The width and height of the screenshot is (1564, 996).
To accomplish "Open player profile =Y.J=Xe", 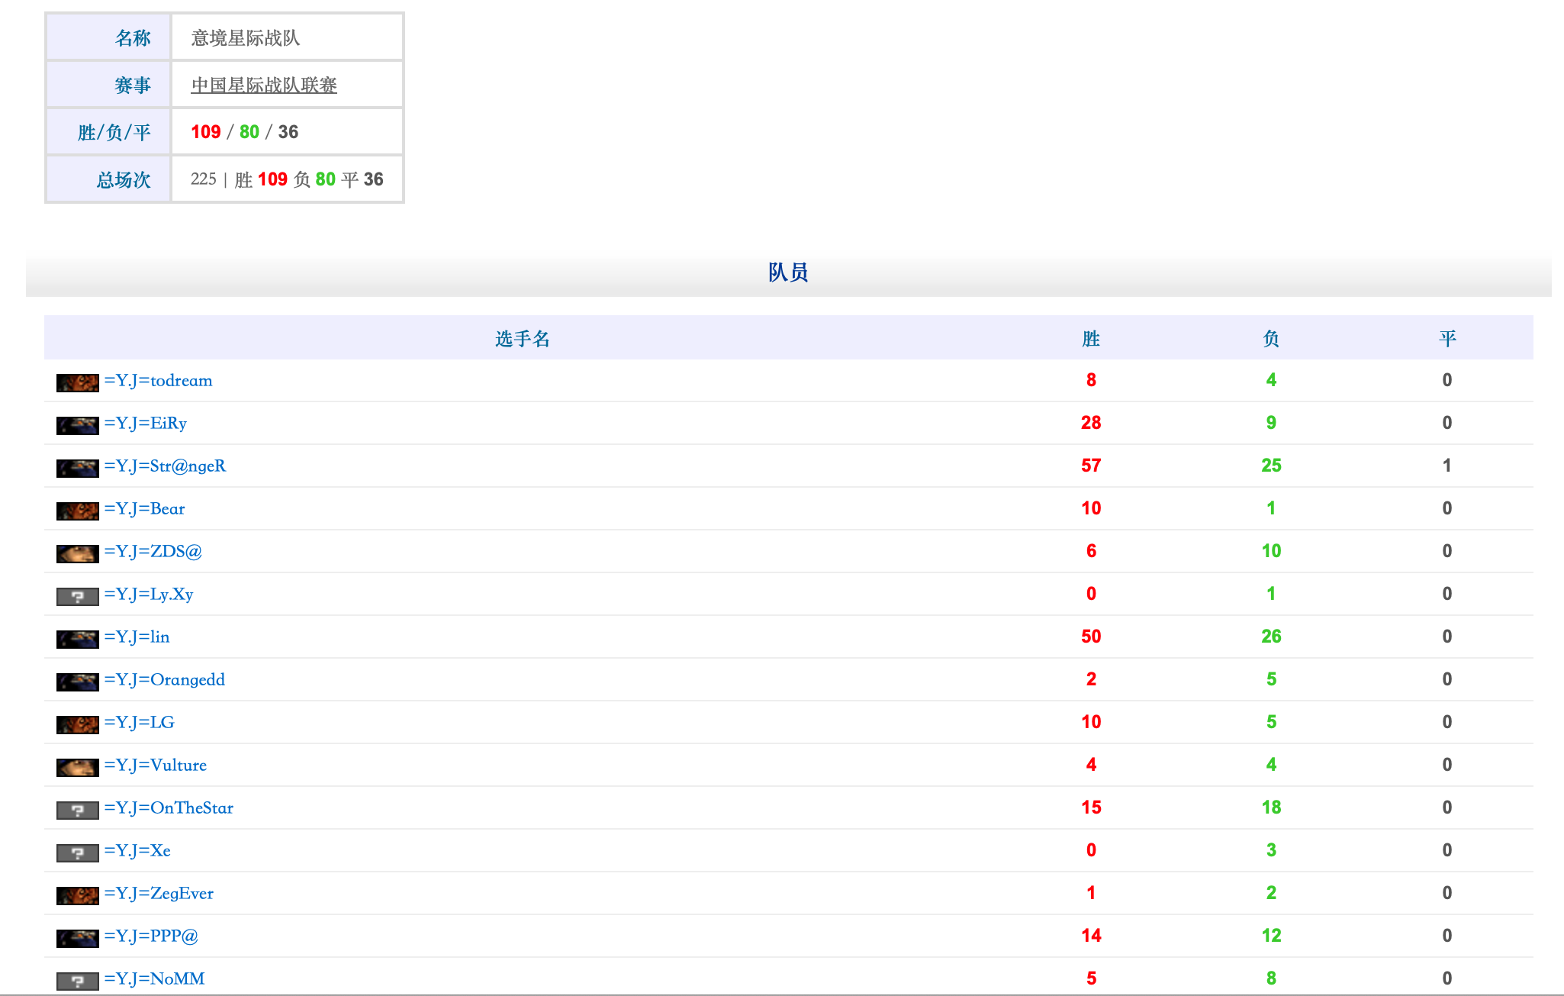I will coord(137,850).
